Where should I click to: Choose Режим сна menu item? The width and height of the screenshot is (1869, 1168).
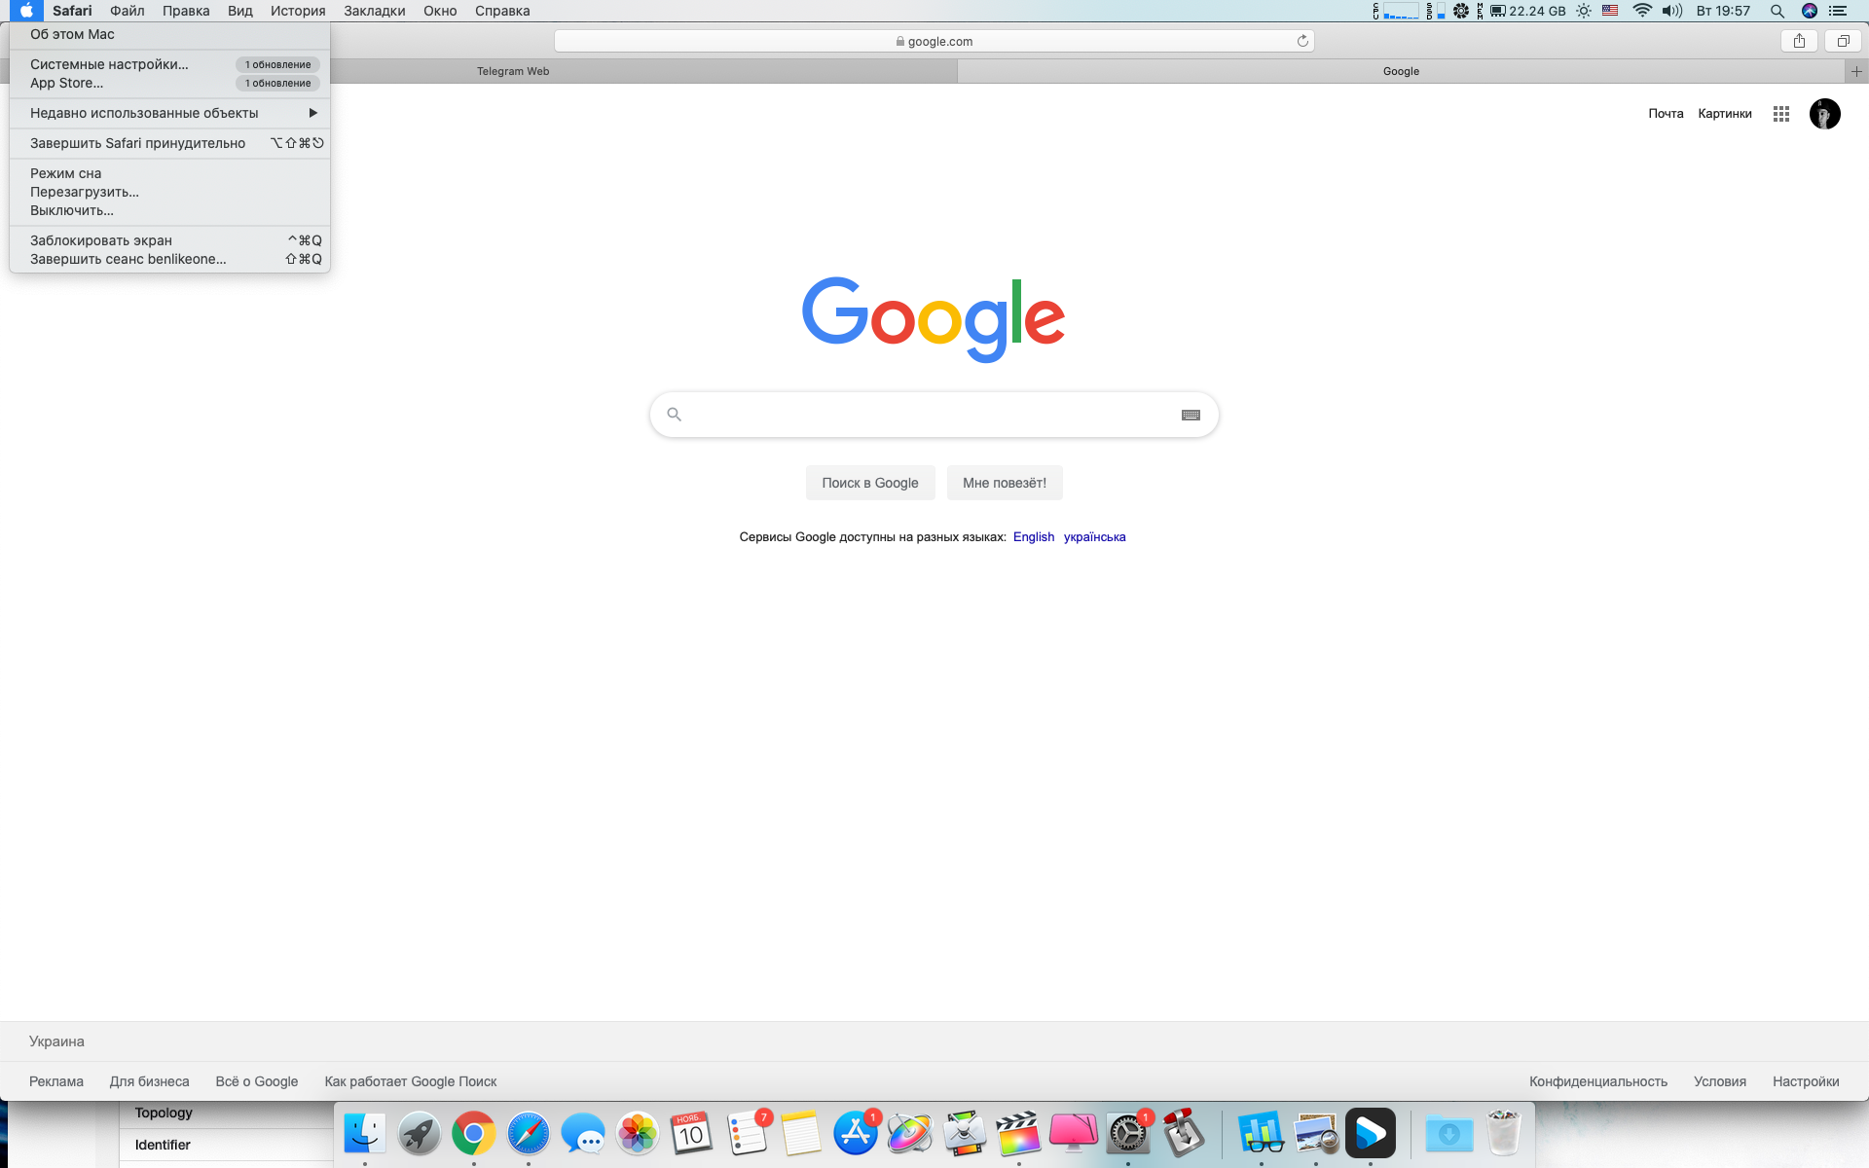169,173
